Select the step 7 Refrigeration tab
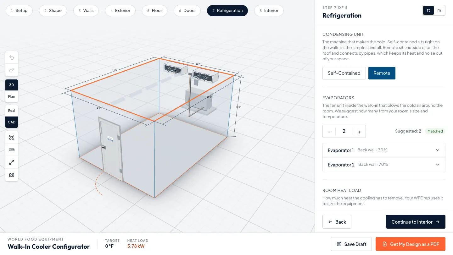Image resolution: width=453 pixels, height=255 pixels. point(227,10)
